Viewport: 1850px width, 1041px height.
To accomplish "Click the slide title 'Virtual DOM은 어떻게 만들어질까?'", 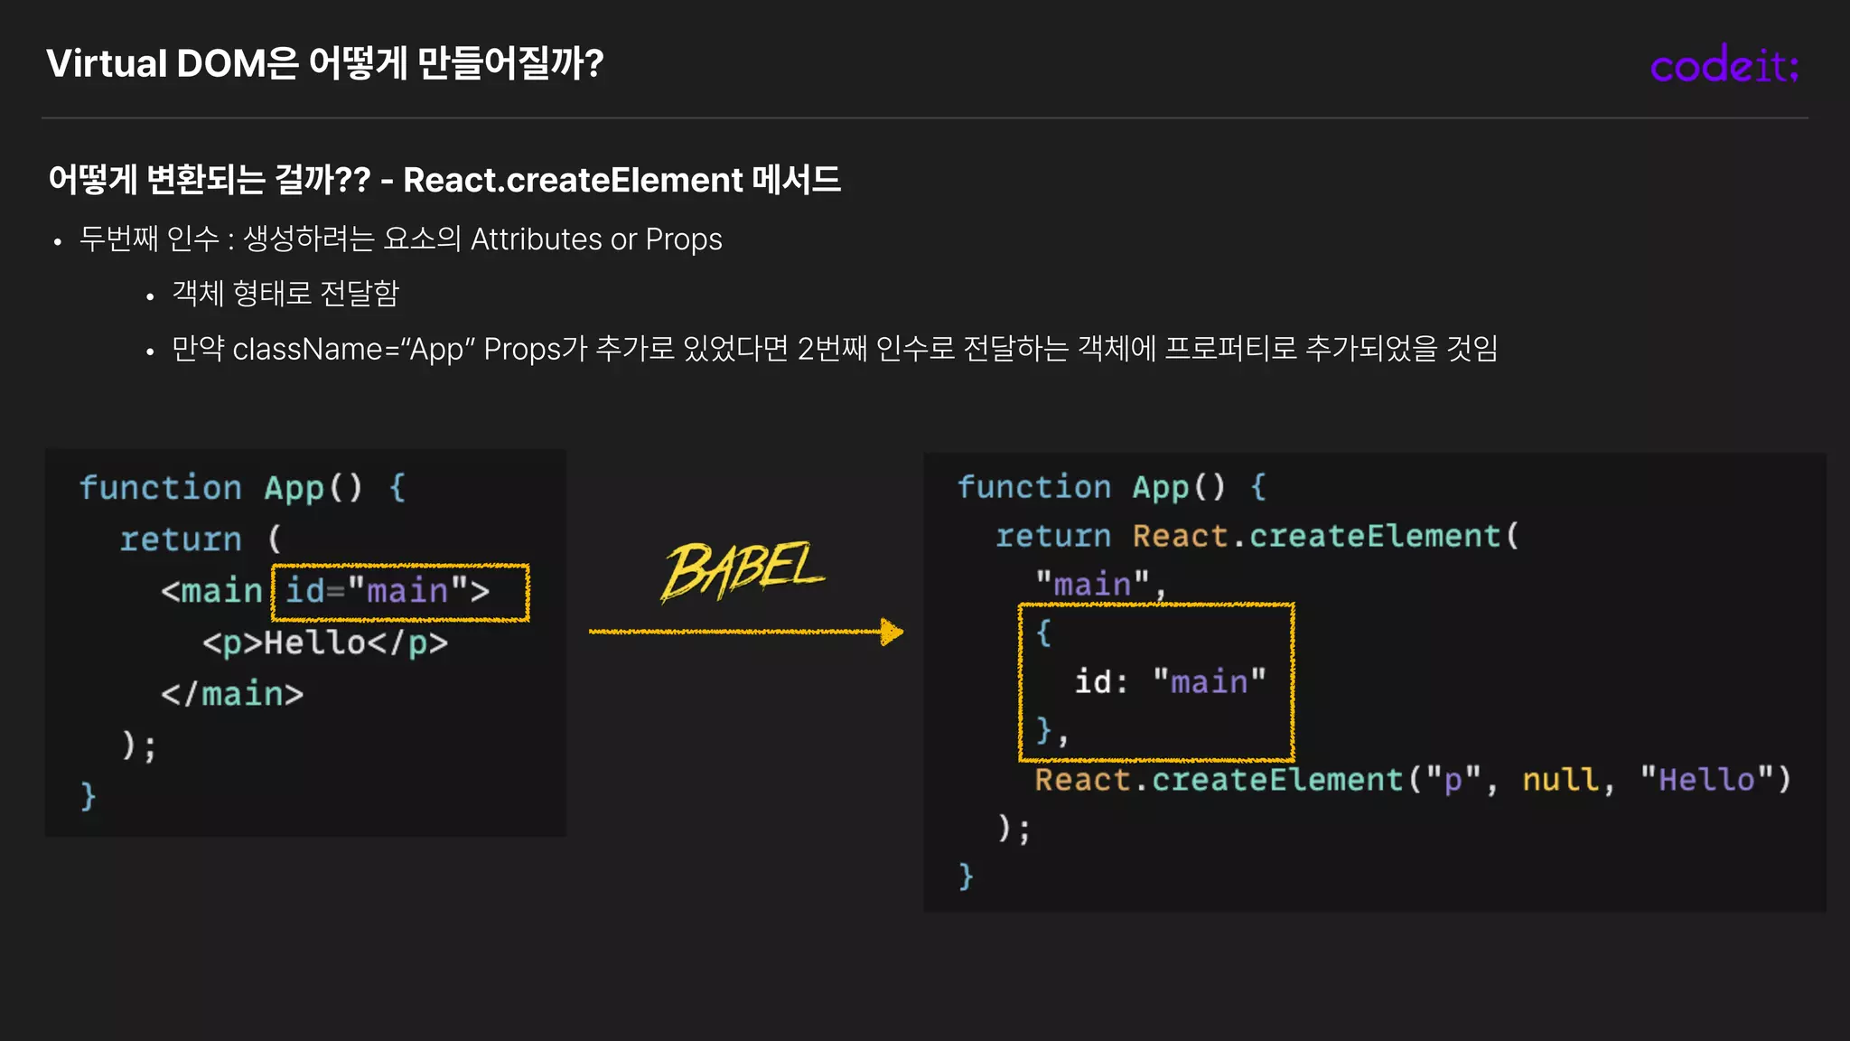I will coord(325,63).
